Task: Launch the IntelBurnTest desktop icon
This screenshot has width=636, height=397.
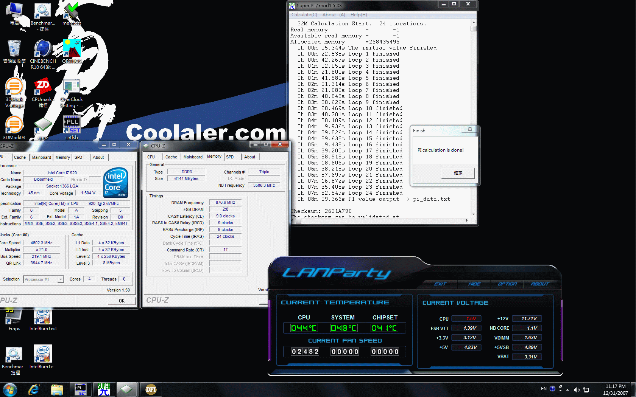Action: click(43, 320)
